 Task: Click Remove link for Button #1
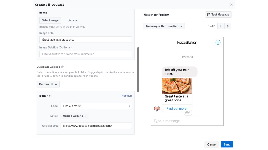(126, 96)
